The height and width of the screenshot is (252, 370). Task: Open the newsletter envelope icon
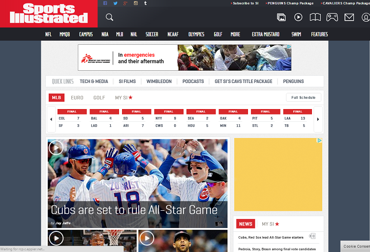tap(349, 17)
